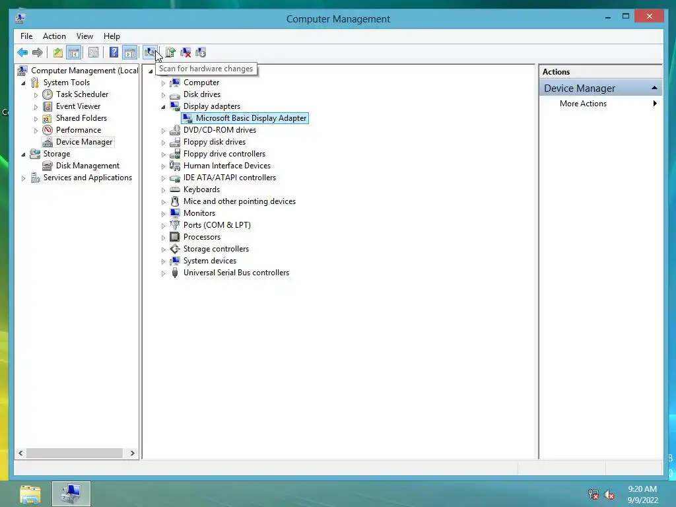Expand Shared Folders in left tree
The image size is (676, 507).
click(x=36, y=119)
